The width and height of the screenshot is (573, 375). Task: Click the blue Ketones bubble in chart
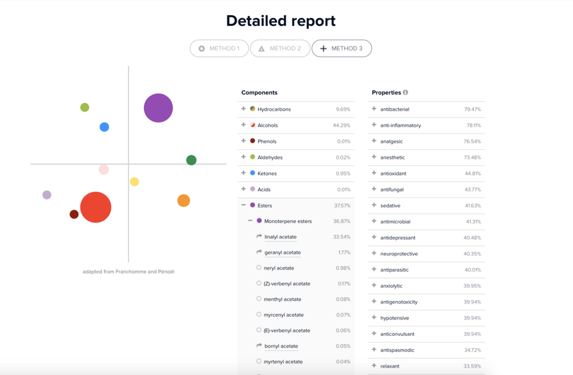click(105, 127)
